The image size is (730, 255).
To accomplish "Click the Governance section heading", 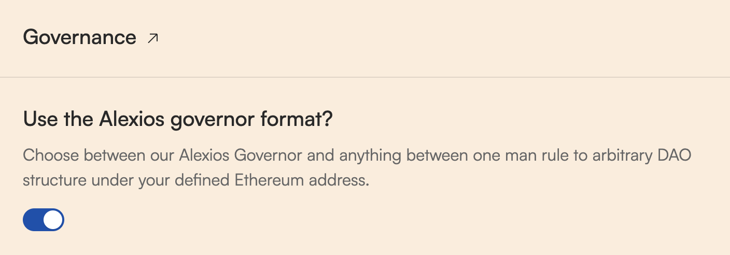I will (79, 37).
